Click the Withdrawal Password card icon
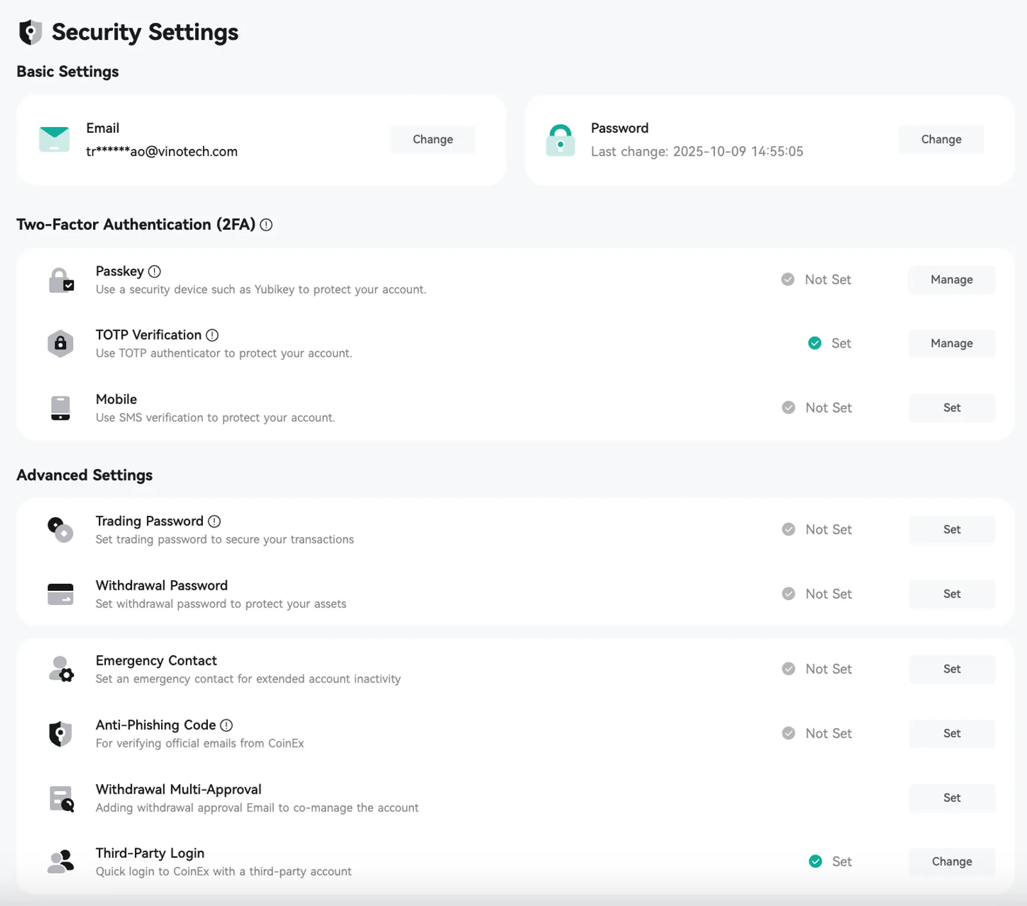This screenshot has height=906, width=1027. (x=60, y=594)
